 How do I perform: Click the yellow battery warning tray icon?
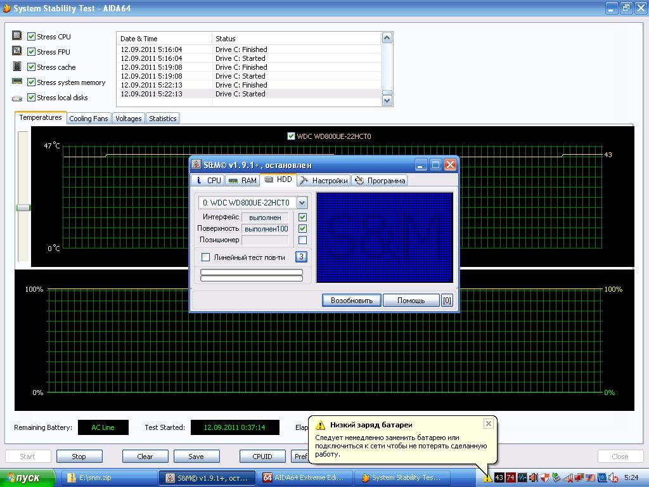tap(487, 477)
